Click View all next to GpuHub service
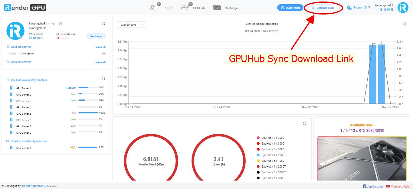Viewport: 413px width, 189px height. pyautogui.click(x=100, y=47)
